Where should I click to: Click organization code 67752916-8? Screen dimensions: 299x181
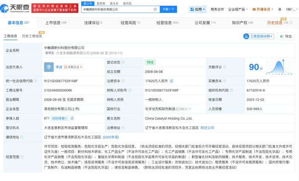point(255,90)
